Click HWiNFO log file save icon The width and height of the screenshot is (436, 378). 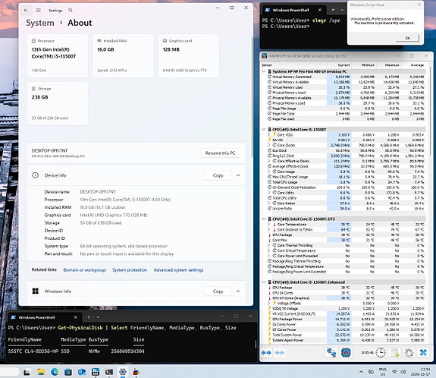pyautogui.click(x=395, y=353)
